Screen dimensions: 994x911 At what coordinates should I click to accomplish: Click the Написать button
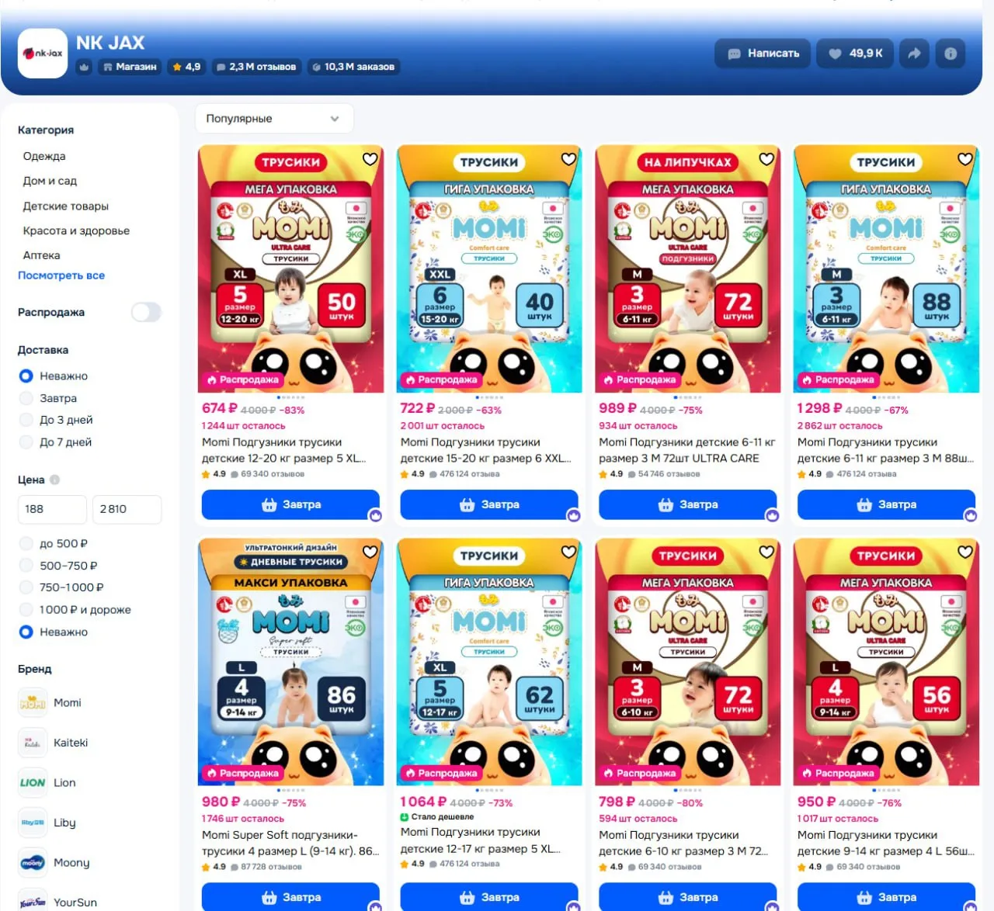[763, 54]
